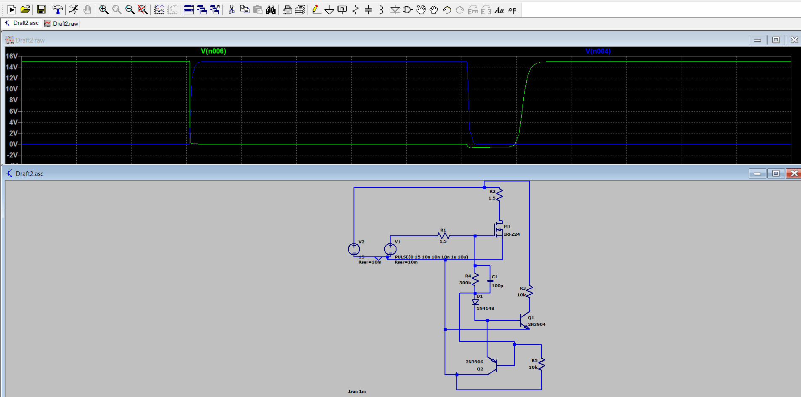801x397 pixels.
Task: Maximize the Draft2.raw plot window
Action: [x=776, y=40]
